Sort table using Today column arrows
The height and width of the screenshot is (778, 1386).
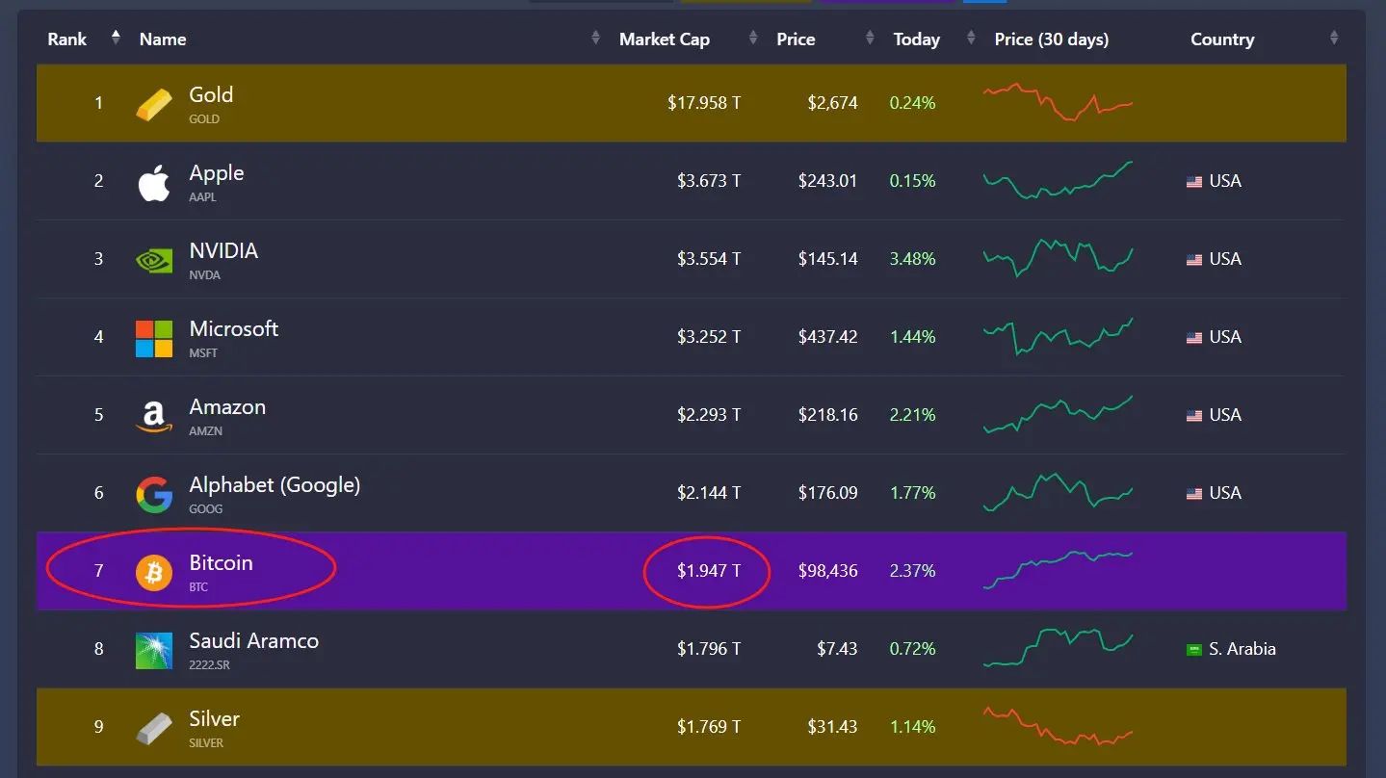971,39
